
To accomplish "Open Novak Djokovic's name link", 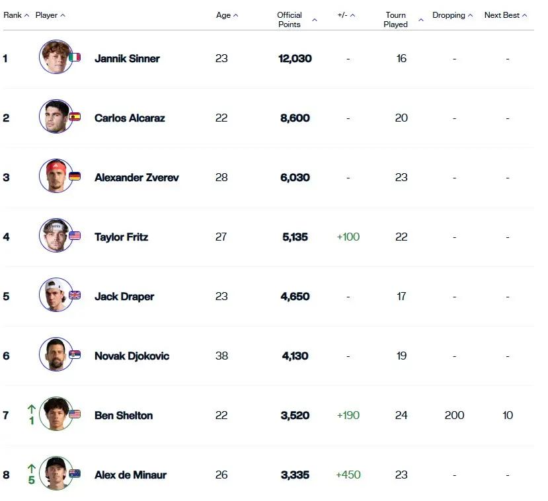I will click(132, 356).
